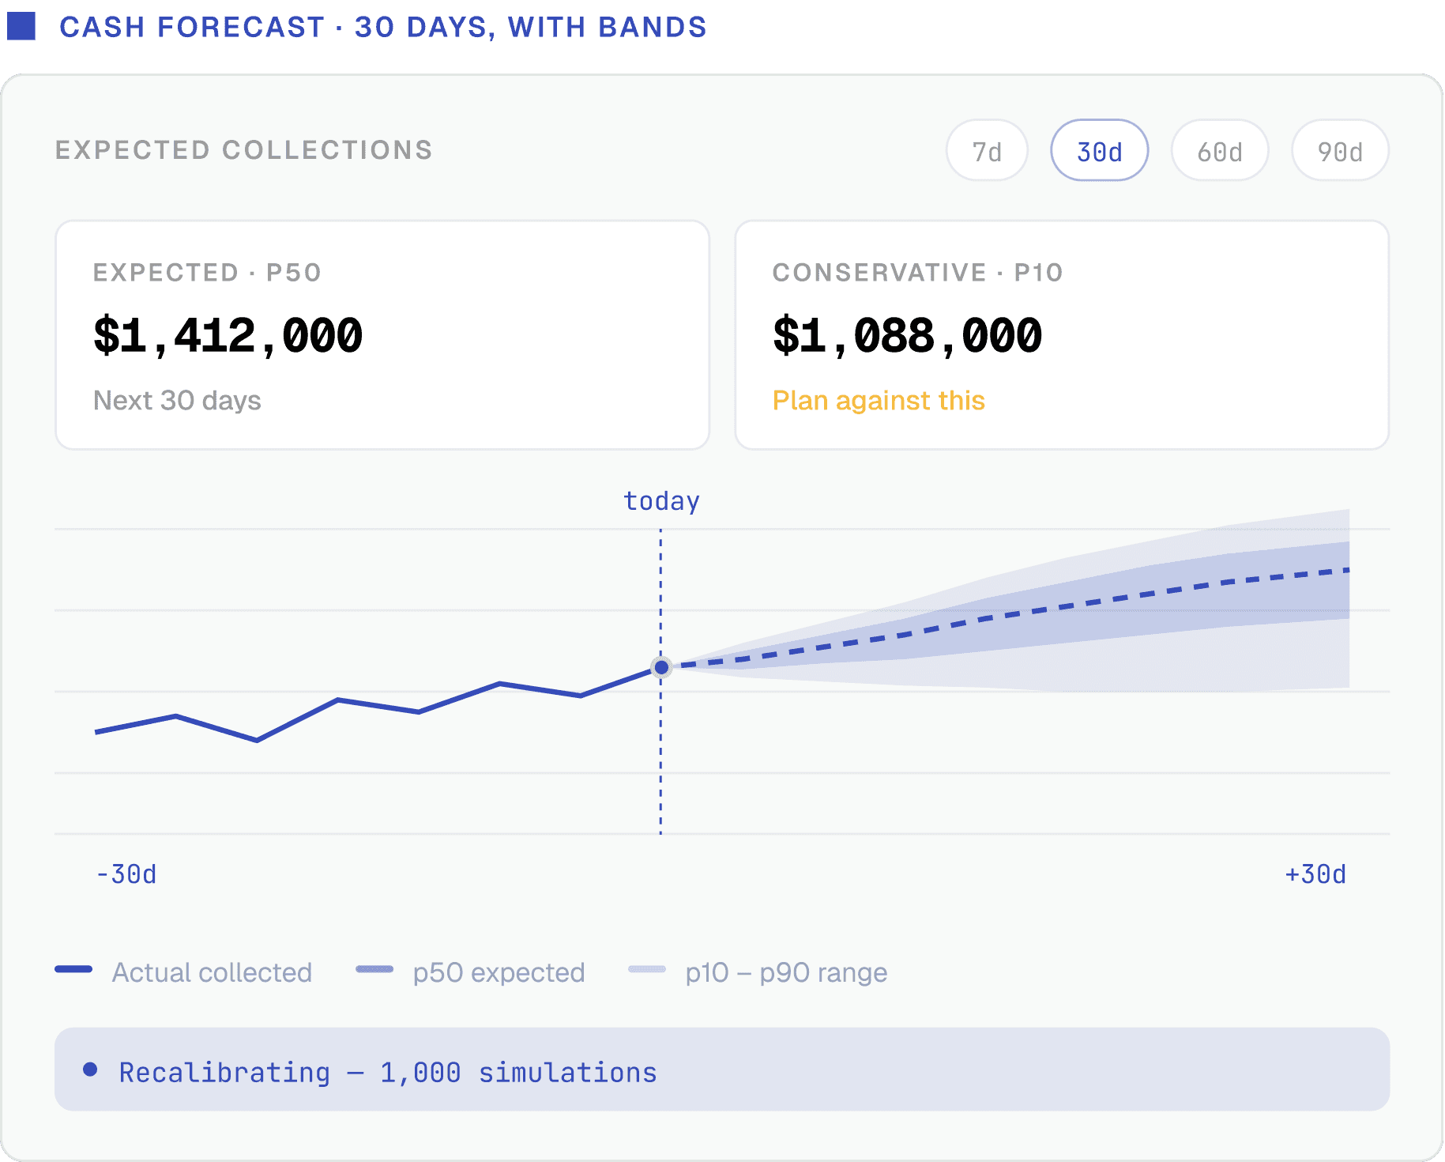
Task: Click the +30d axis label
Action: (1315, 874)
